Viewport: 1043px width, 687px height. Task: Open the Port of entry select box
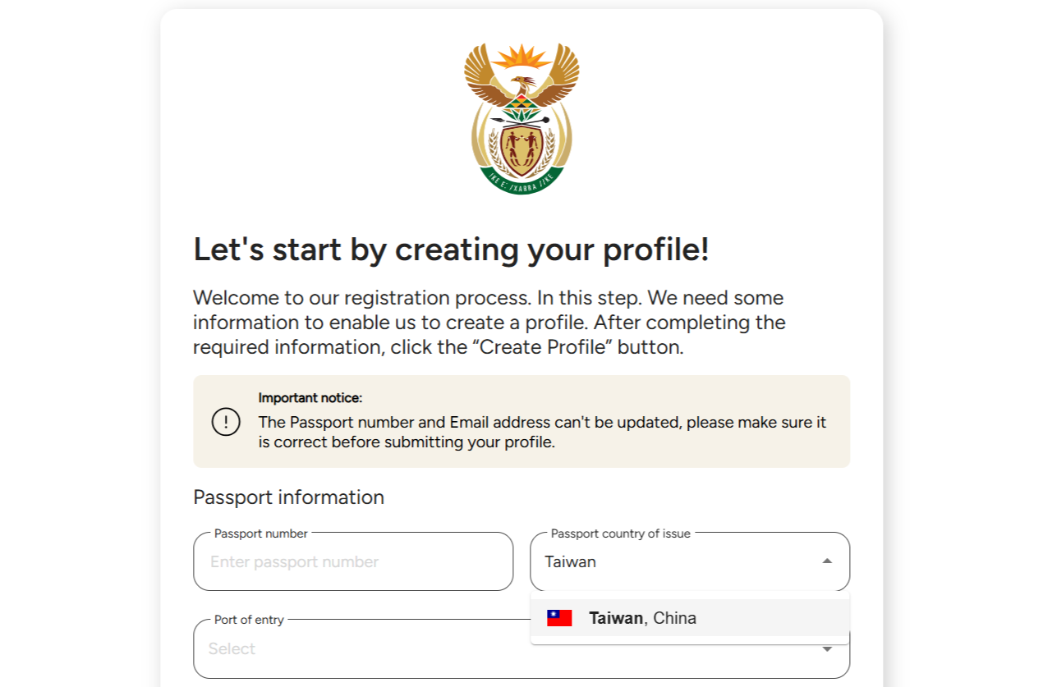[x=521, y=648]
